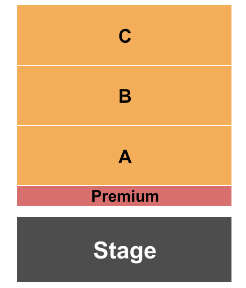Click the letter B label
The width and height of the screenshot is (246, 288).
pos(125,96)
